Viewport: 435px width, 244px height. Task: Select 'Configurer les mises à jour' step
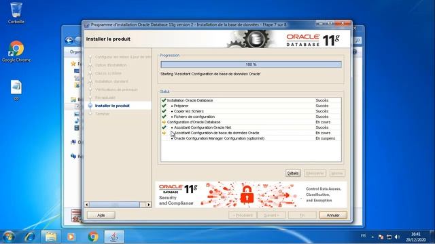coord(123,57)
